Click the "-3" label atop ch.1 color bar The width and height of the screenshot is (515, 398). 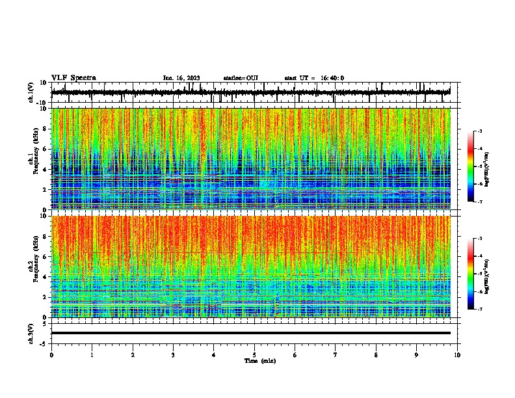(480, 131)
